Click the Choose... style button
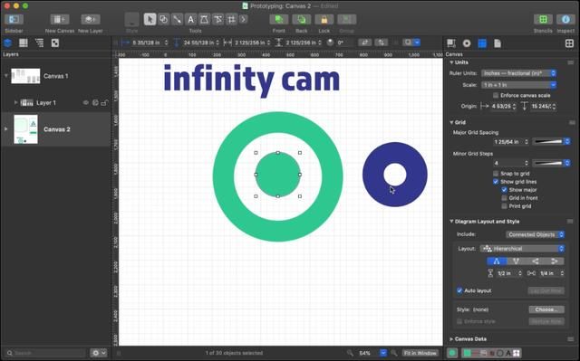This screenshot has width=580, height=361. [546, 309]
